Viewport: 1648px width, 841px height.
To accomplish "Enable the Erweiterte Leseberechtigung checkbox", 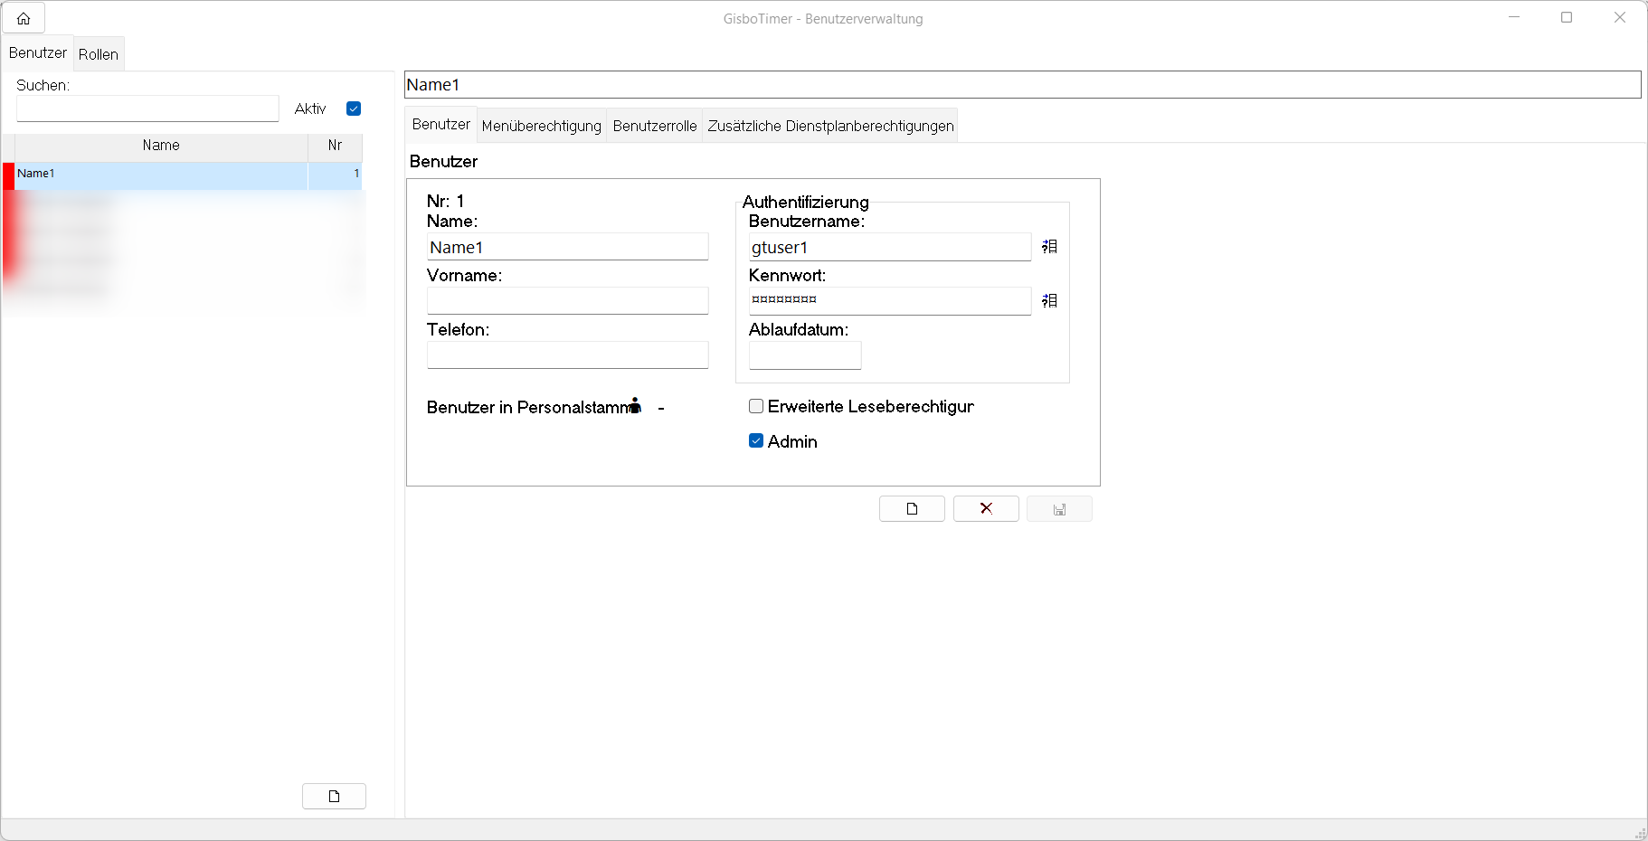I will click(x=756, y=407).
